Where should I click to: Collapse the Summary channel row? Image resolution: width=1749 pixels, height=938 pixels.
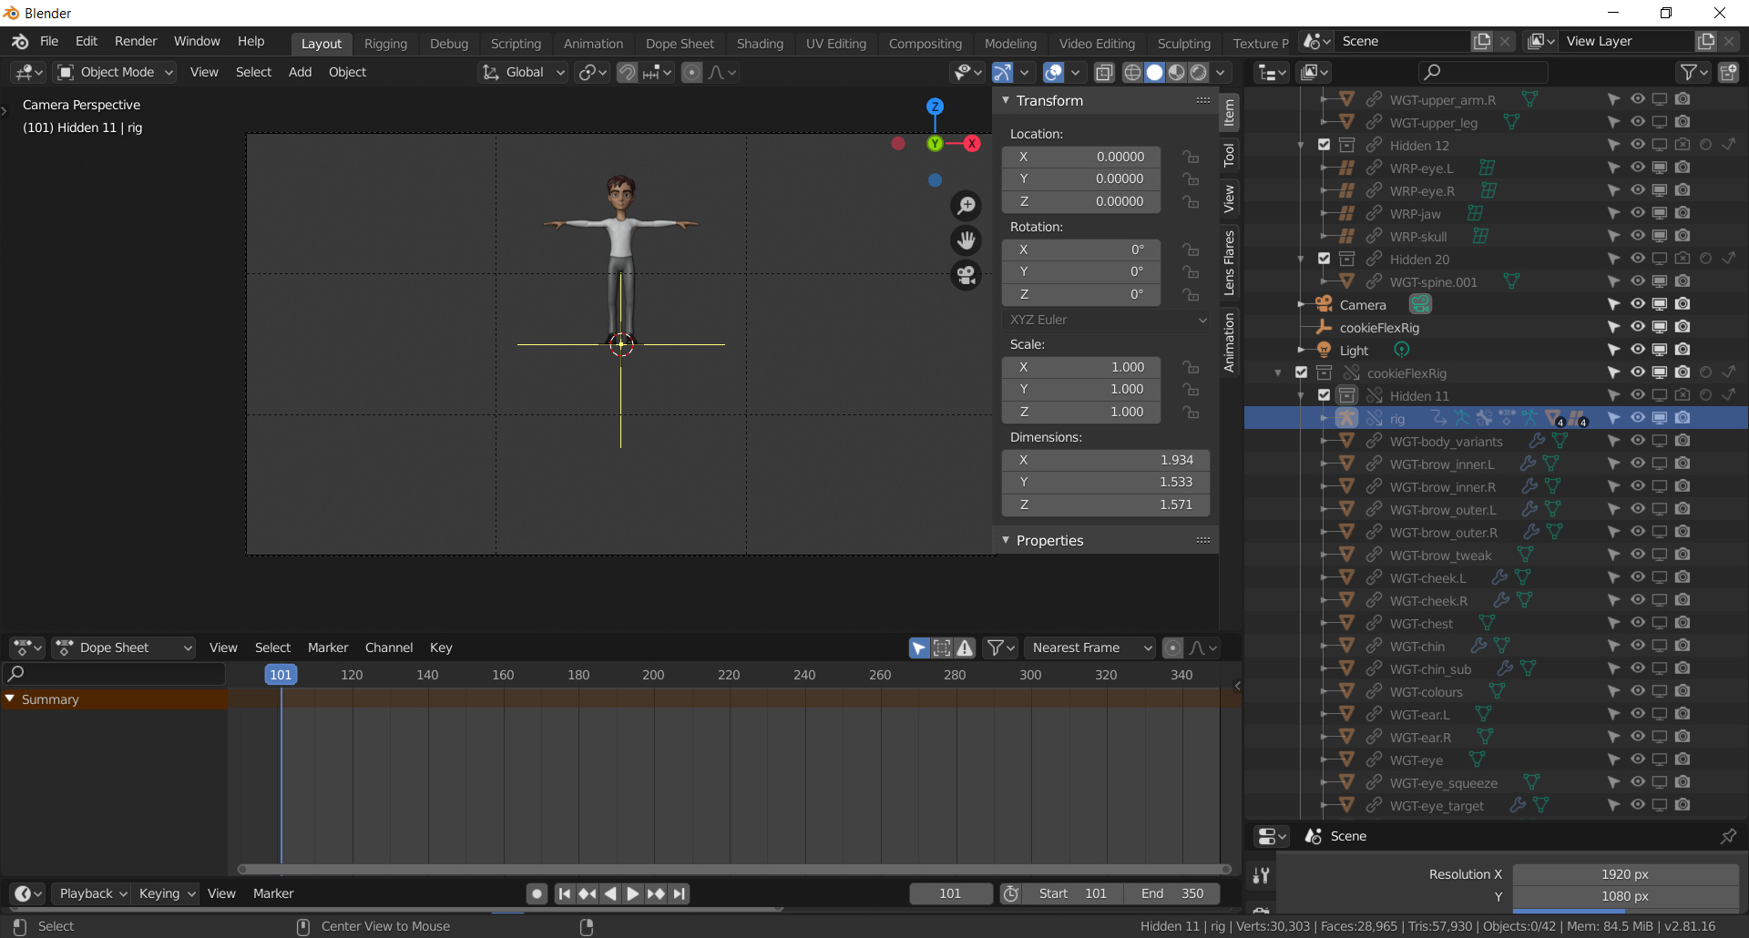10,699
